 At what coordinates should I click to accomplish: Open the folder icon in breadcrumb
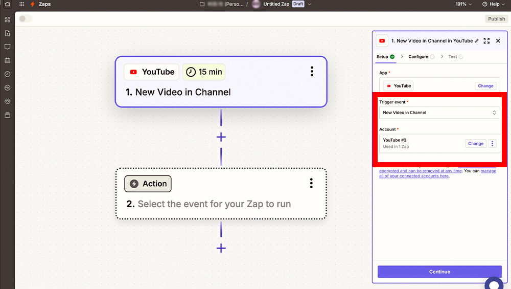coord(202,4)
